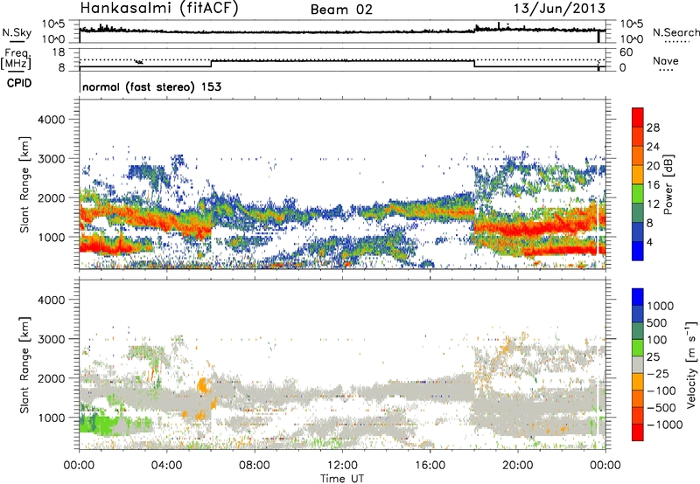Click the '12:00' time axis tick label

pyautogui.click(x=342, y=466)
